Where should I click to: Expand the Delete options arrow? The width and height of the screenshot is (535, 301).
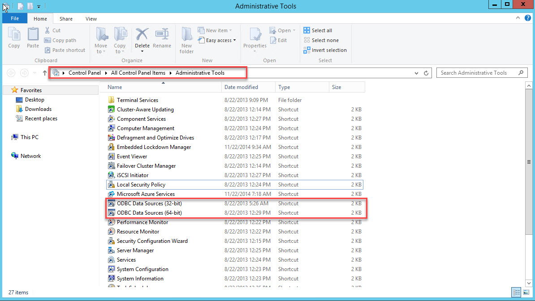(142, 51)
